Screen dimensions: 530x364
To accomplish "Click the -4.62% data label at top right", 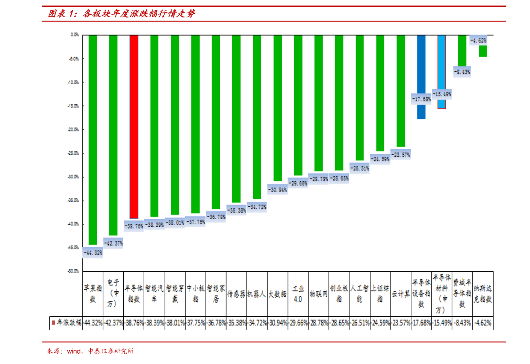I will point(479,41).
